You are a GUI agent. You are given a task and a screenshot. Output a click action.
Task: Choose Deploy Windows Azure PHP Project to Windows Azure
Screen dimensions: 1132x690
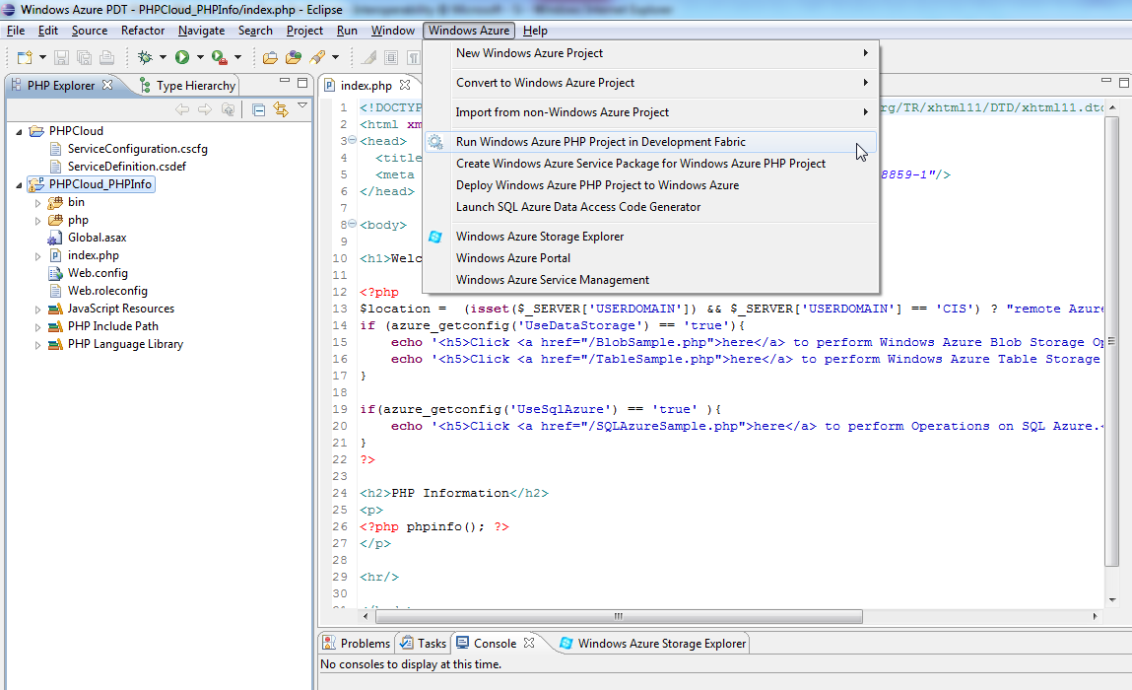650,185
